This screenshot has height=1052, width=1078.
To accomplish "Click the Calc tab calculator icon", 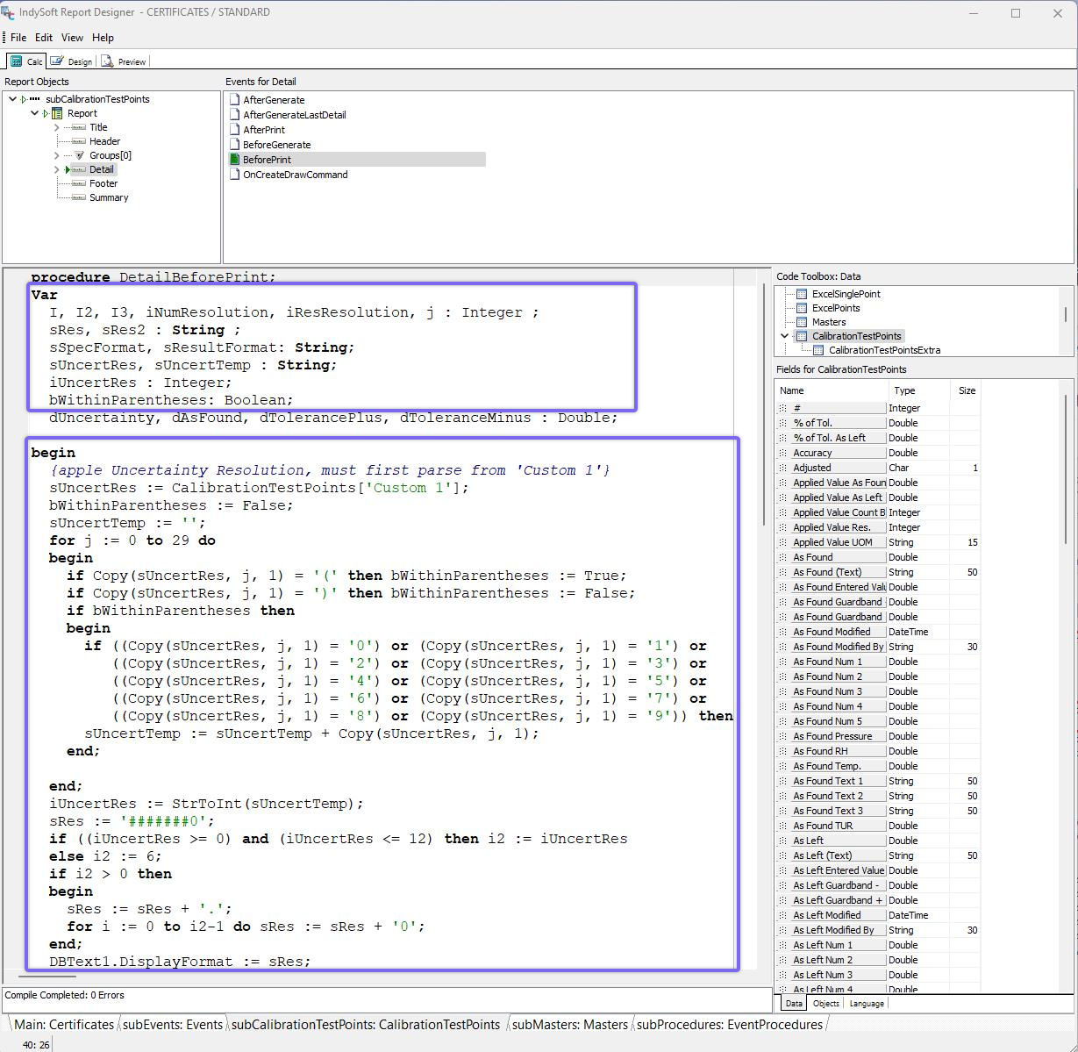I will (16, 61).
